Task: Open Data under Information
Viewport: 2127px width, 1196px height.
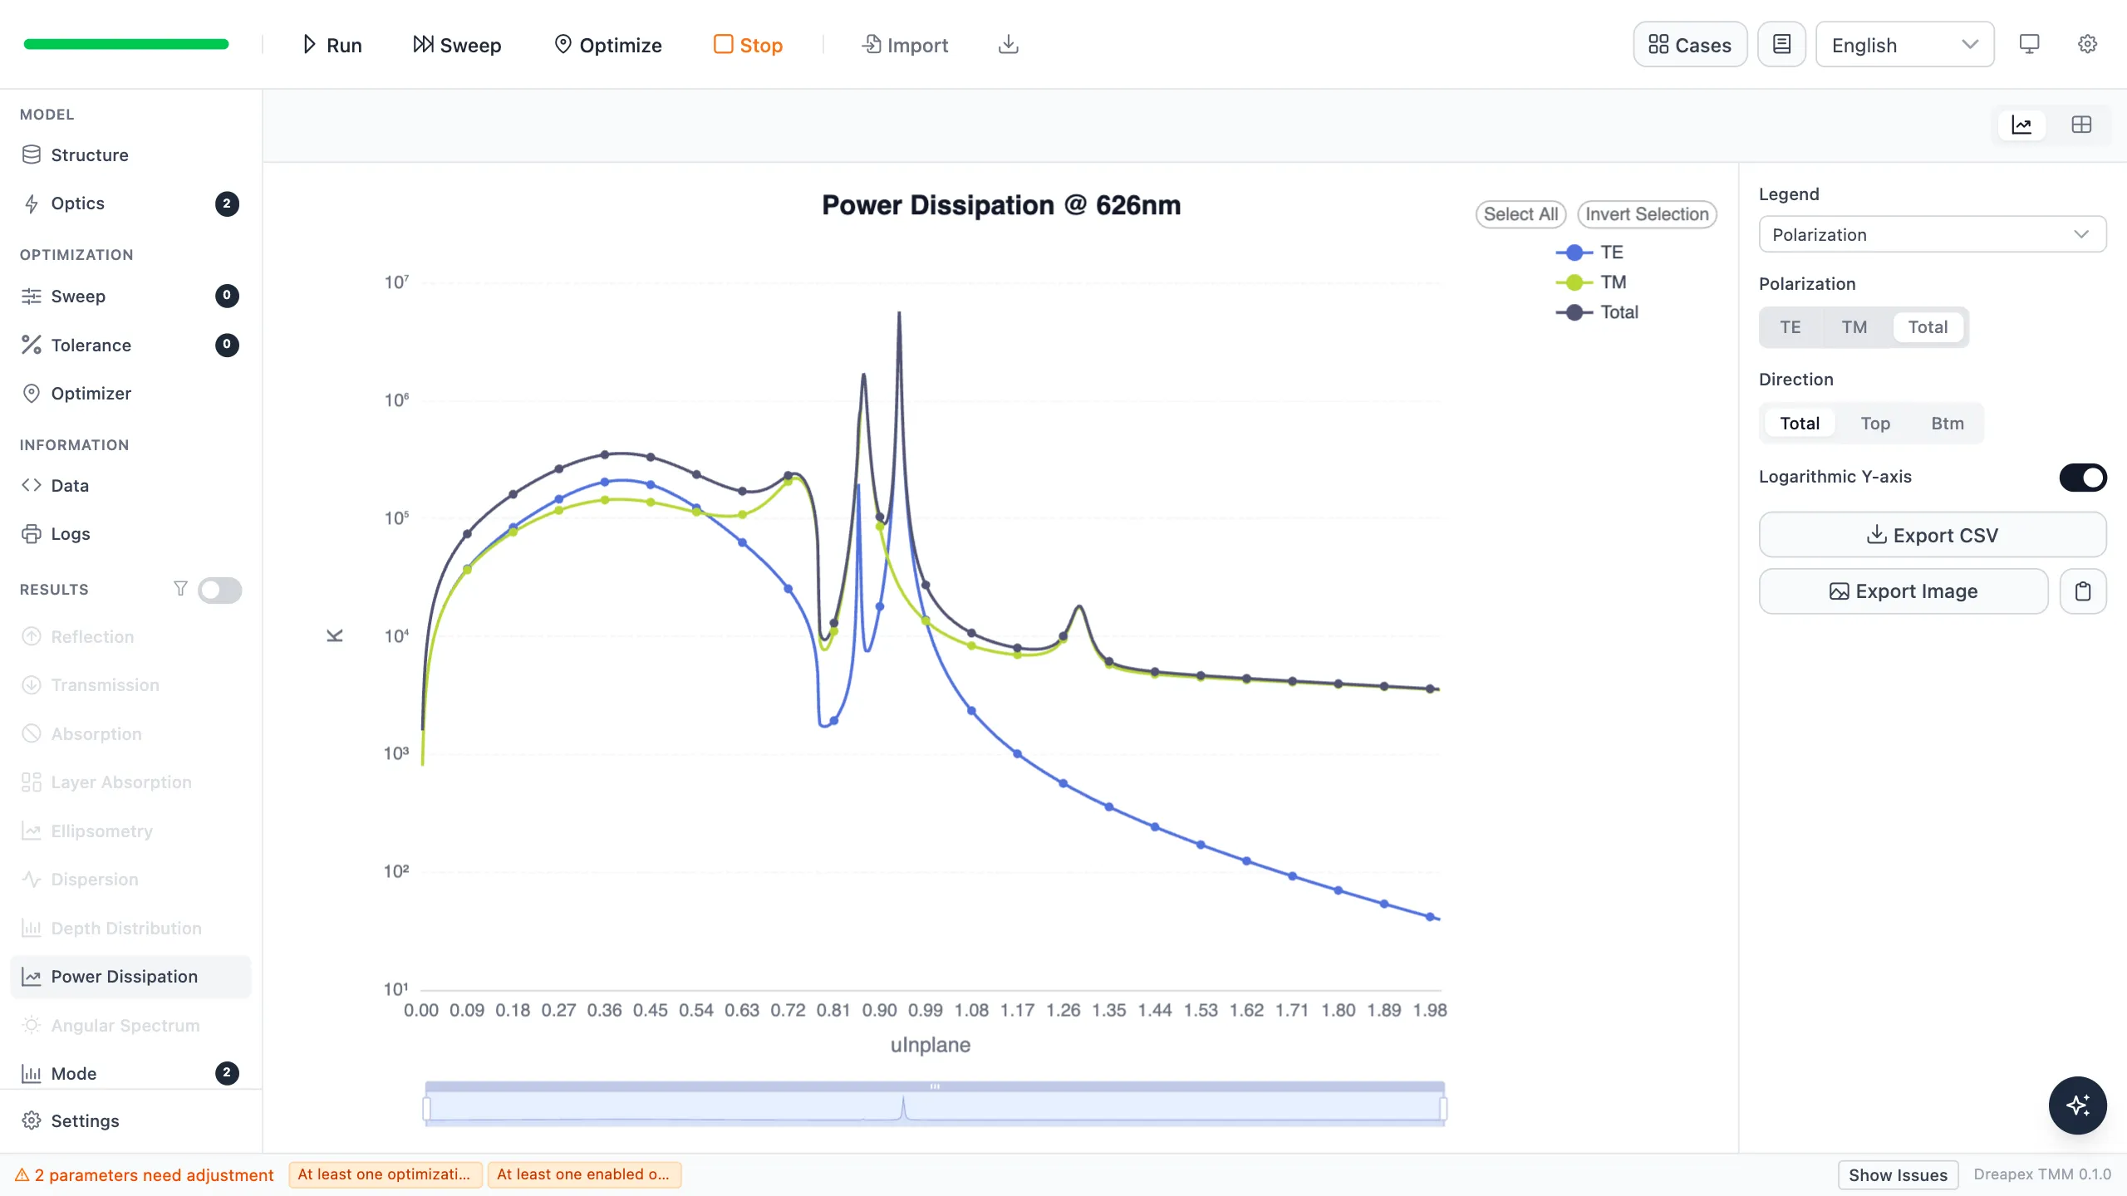Action: pyautogui.click(x=131, y=486)
